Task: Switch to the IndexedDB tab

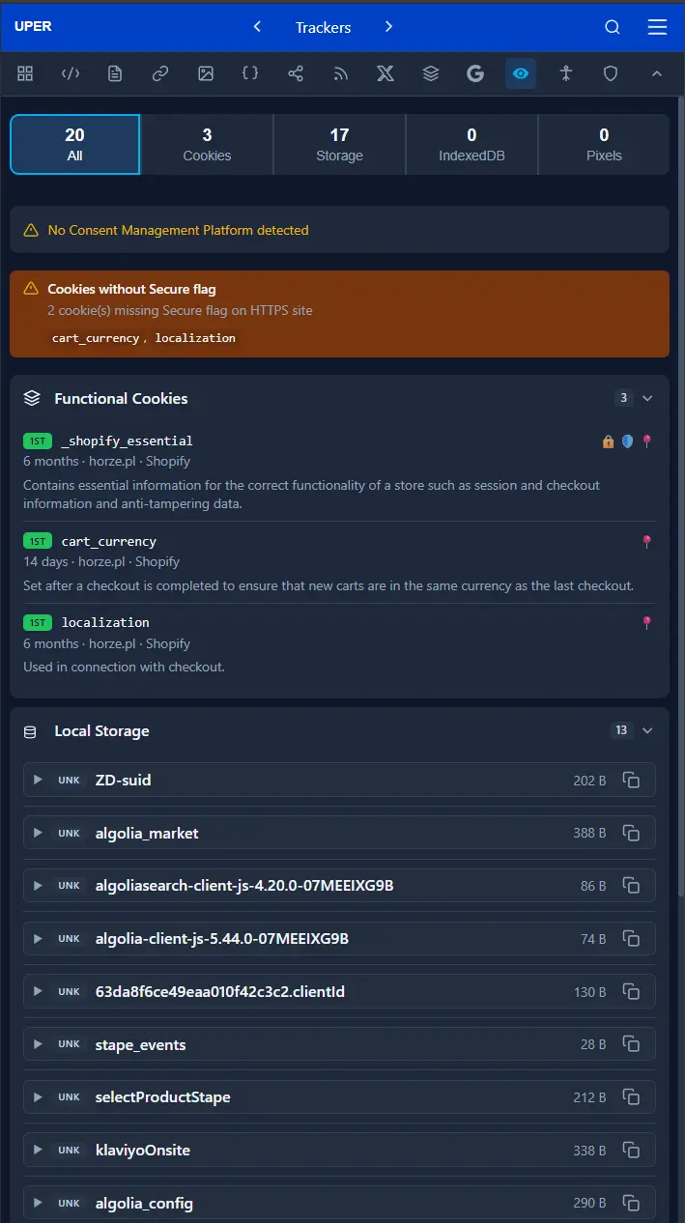Action: click(471, 144)
